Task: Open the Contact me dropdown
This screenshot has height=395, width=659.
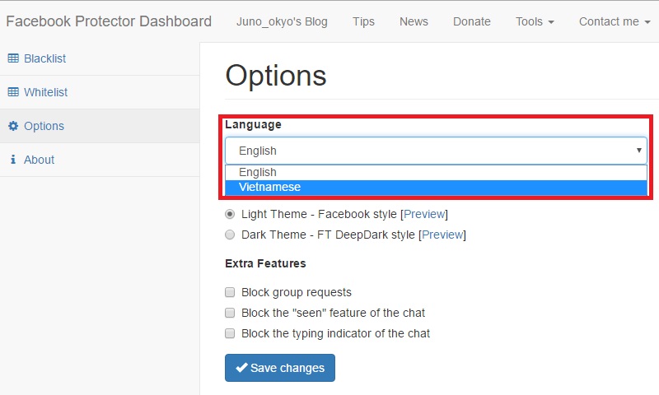Action: pyautogui.click(x=615, y=21)
